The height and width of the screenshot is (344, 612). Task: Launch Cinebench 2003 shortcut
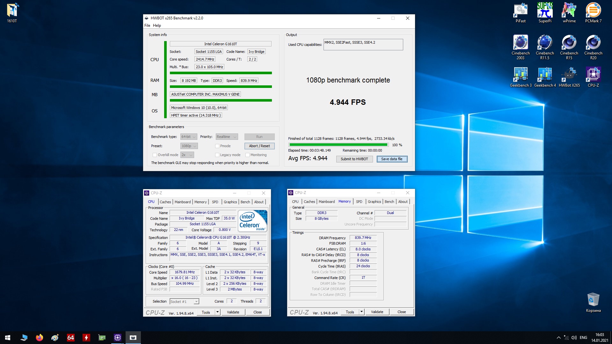click(x=521, y=47)
